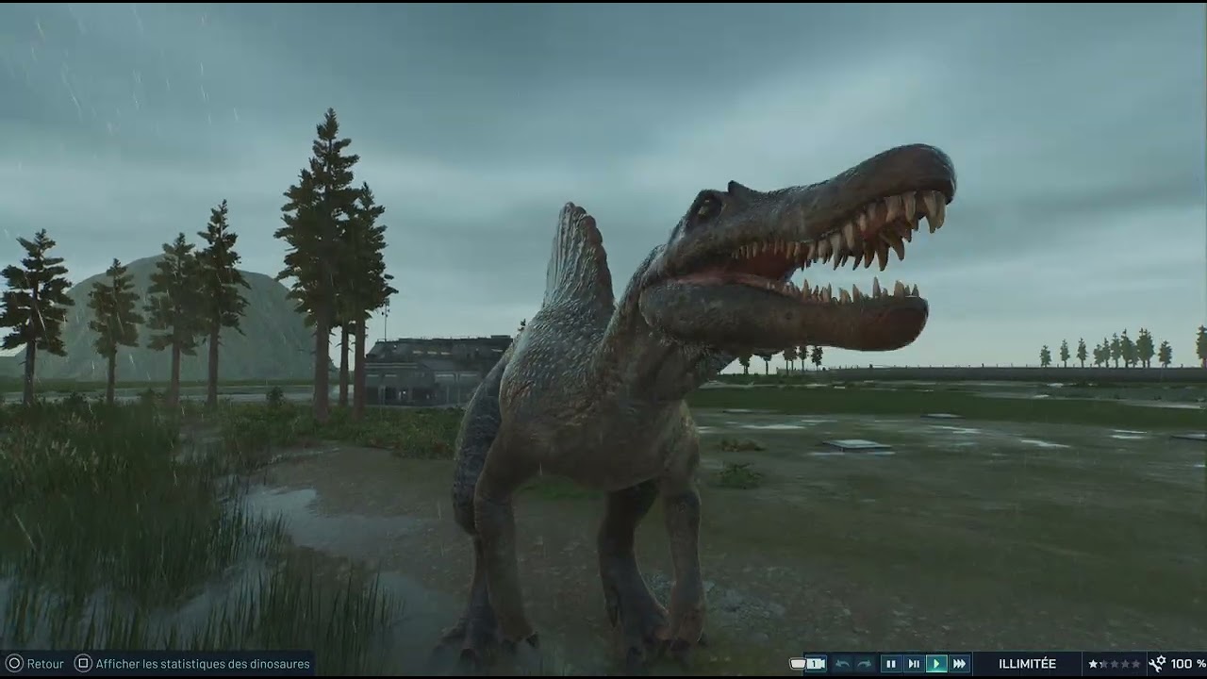Click the park star rating
The image size is (1207, 679).
click(1114, 664)
